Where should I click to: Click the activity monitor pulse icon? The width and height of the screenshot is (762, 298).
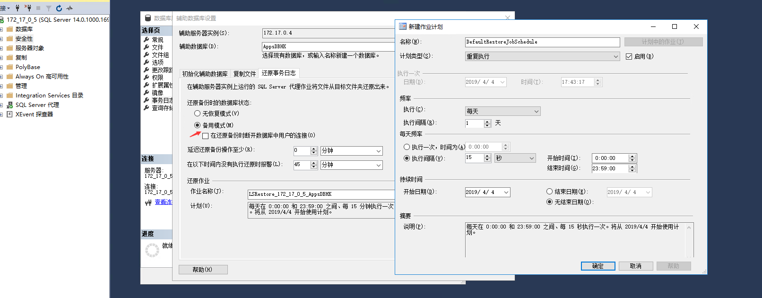point(70,8)
